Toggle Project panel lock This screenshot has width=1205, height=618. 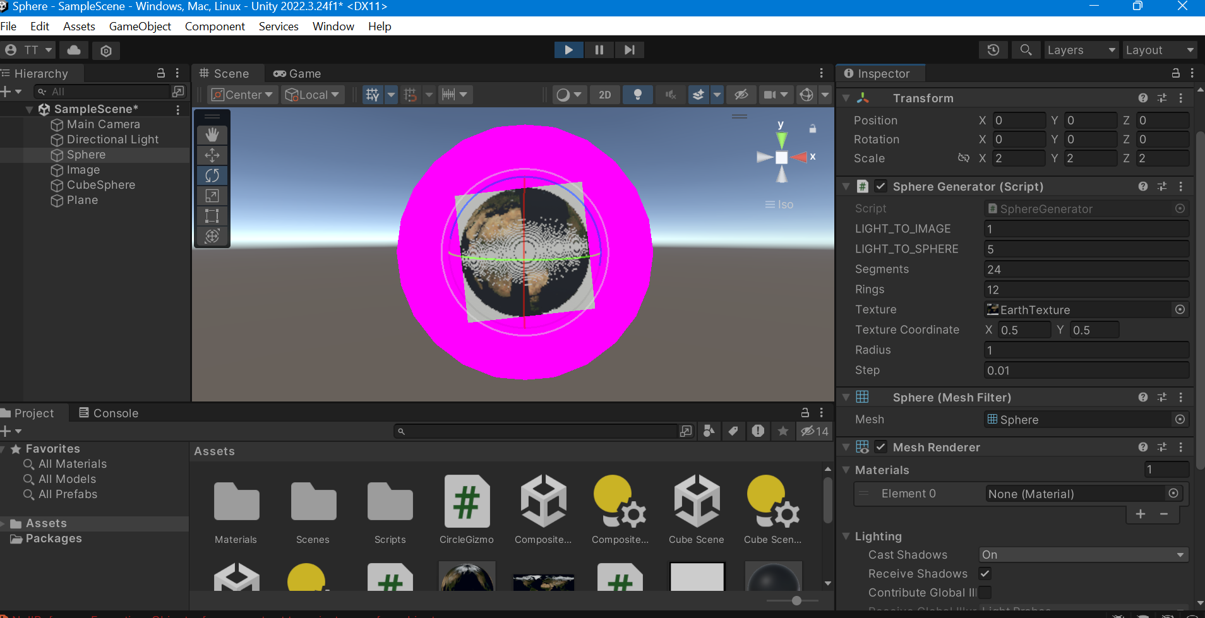point(805,413)
